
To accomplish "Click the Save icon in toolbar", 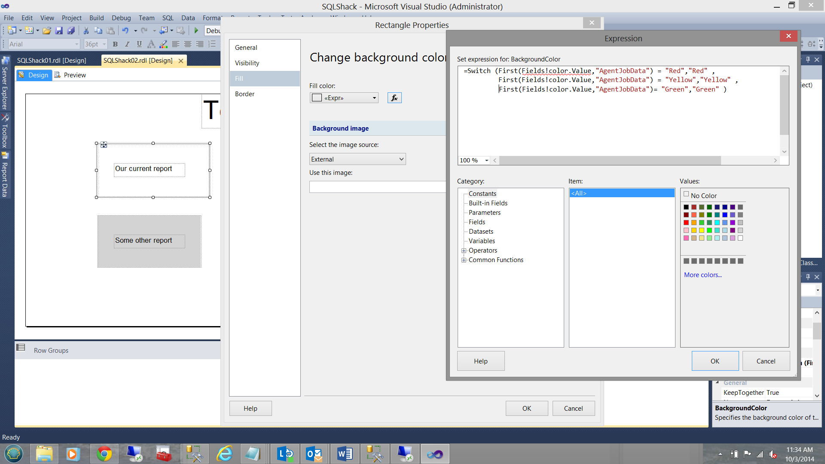I will 59,31.
